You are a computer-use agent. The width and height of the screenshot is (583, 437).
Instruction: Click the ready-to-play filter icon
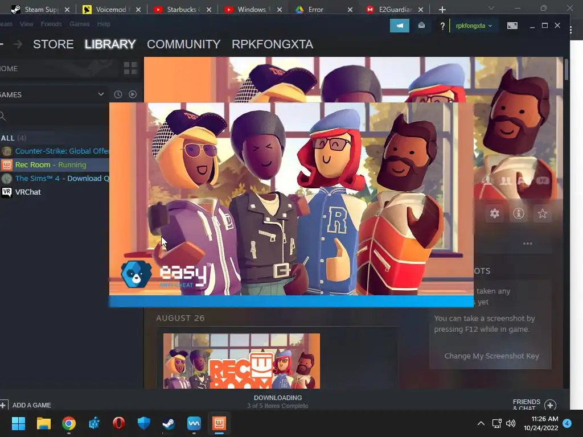tap(132, 94)
